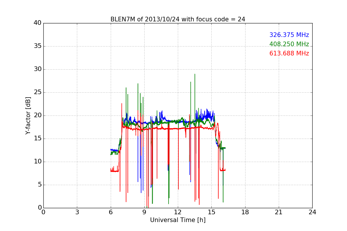Click the x-axis tick label '9'
This screenshot has width=347, height=231.
point(144,212)
